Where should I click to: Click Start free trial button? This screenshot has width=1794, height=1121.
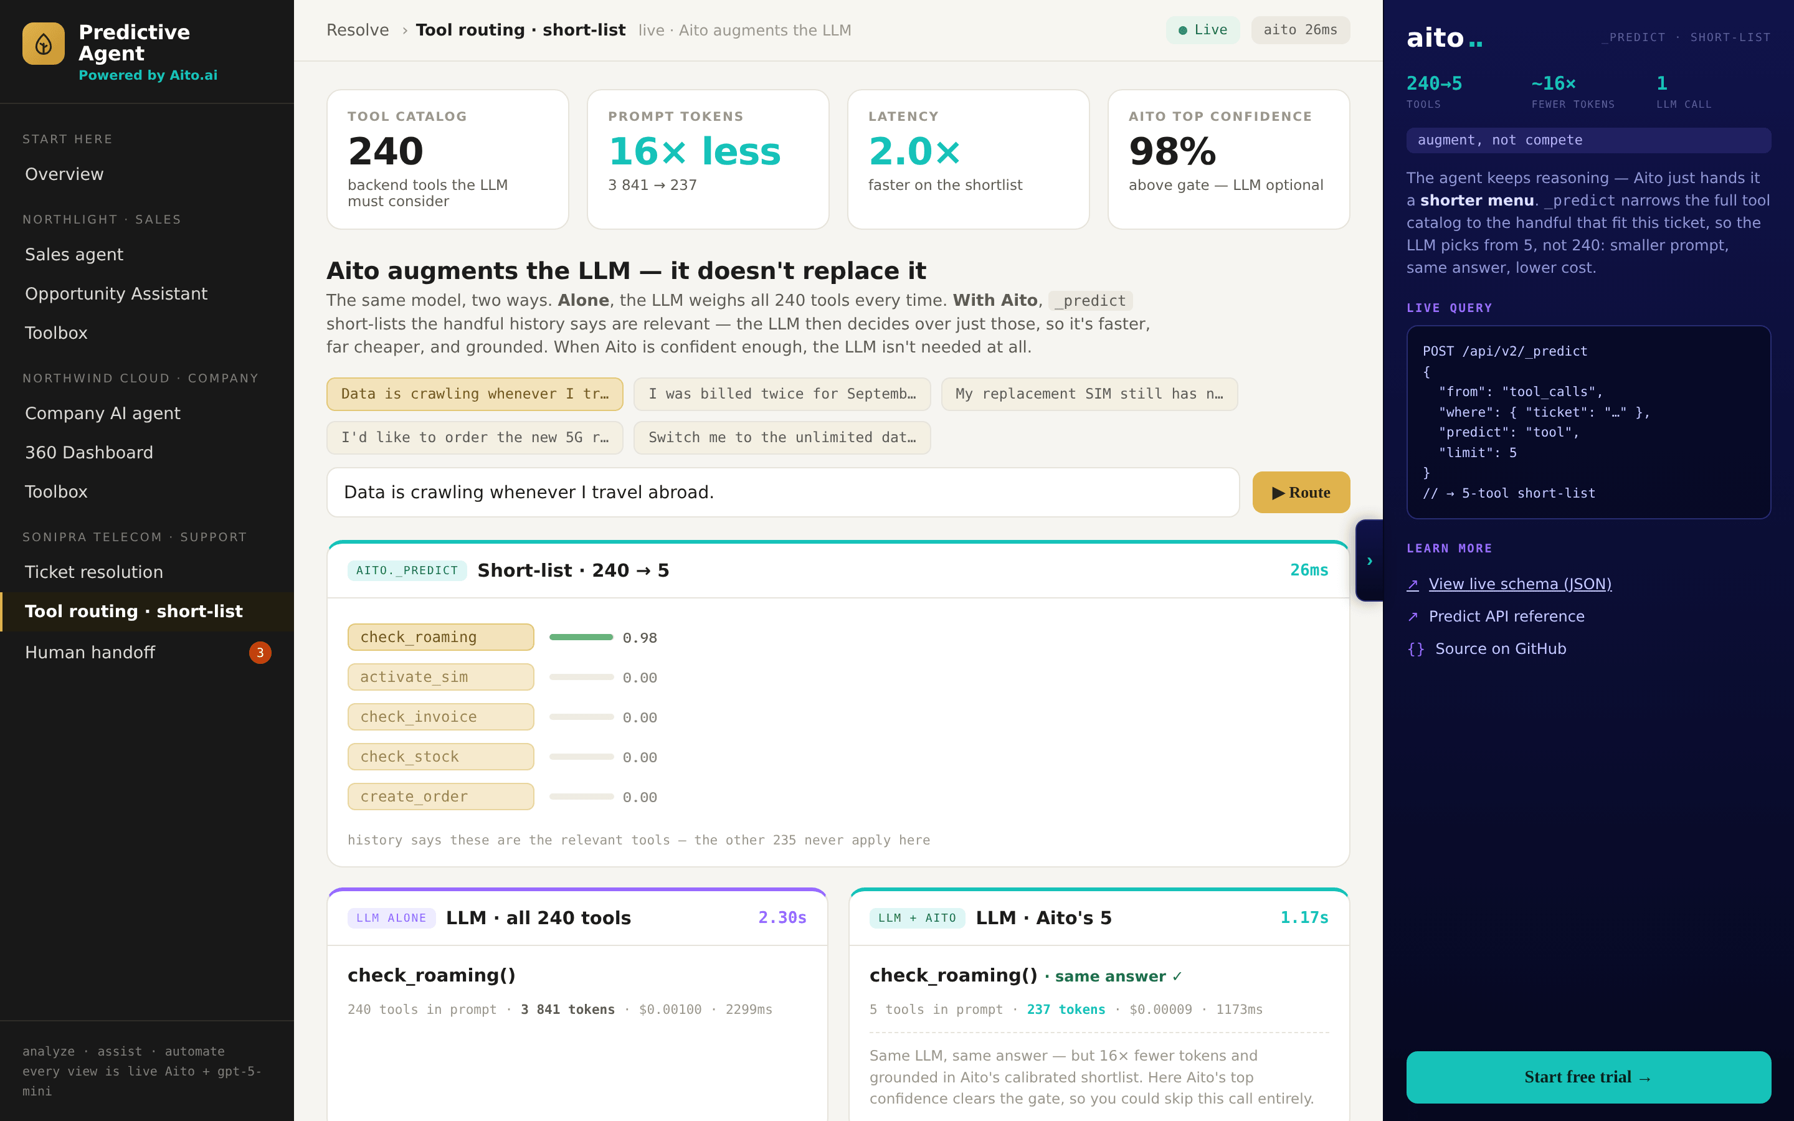pos(1588,1077)
